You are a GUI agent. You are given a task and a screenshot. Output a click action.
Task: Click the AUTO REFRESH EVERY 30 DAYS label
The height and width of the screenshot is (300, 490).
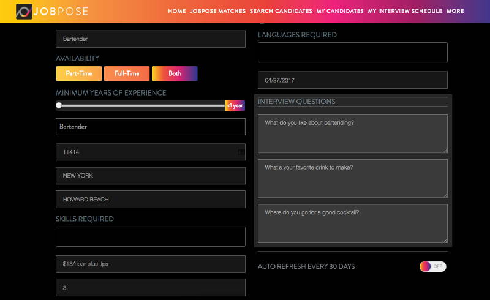tap(306, 266)
